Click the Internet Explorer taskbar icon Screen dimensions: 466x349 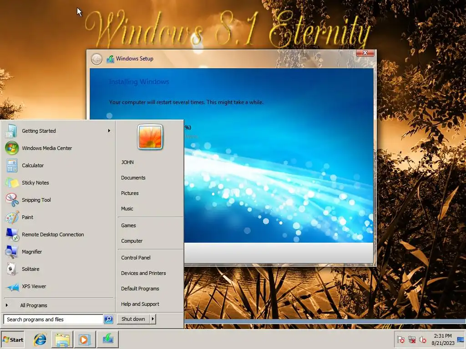[40, 339]
